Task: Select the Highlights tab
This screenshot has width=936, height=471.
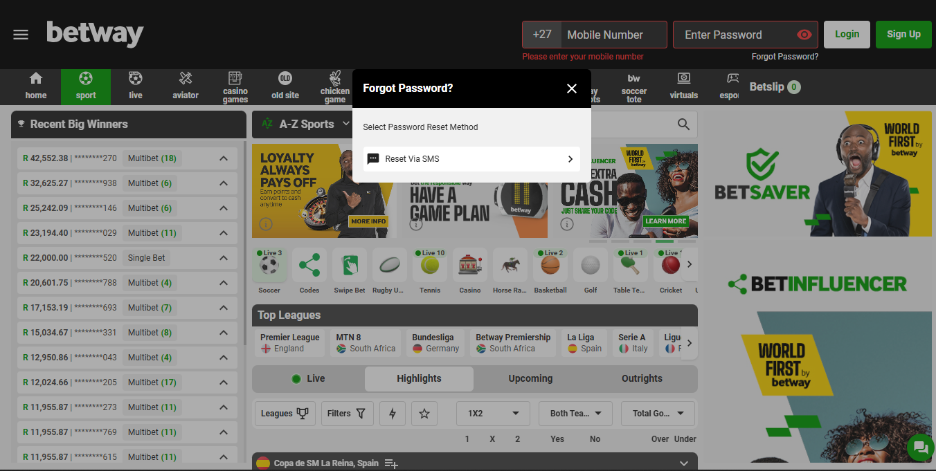Action: pyautogui.click(x=419, y=378)
